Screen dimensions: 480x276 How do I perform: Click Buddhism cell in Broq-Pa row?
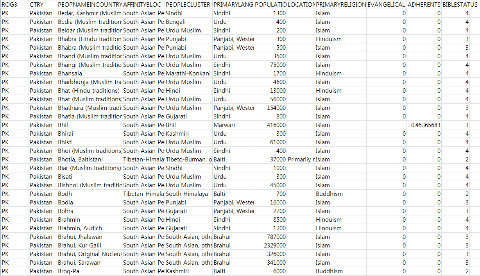pos(341,271)
